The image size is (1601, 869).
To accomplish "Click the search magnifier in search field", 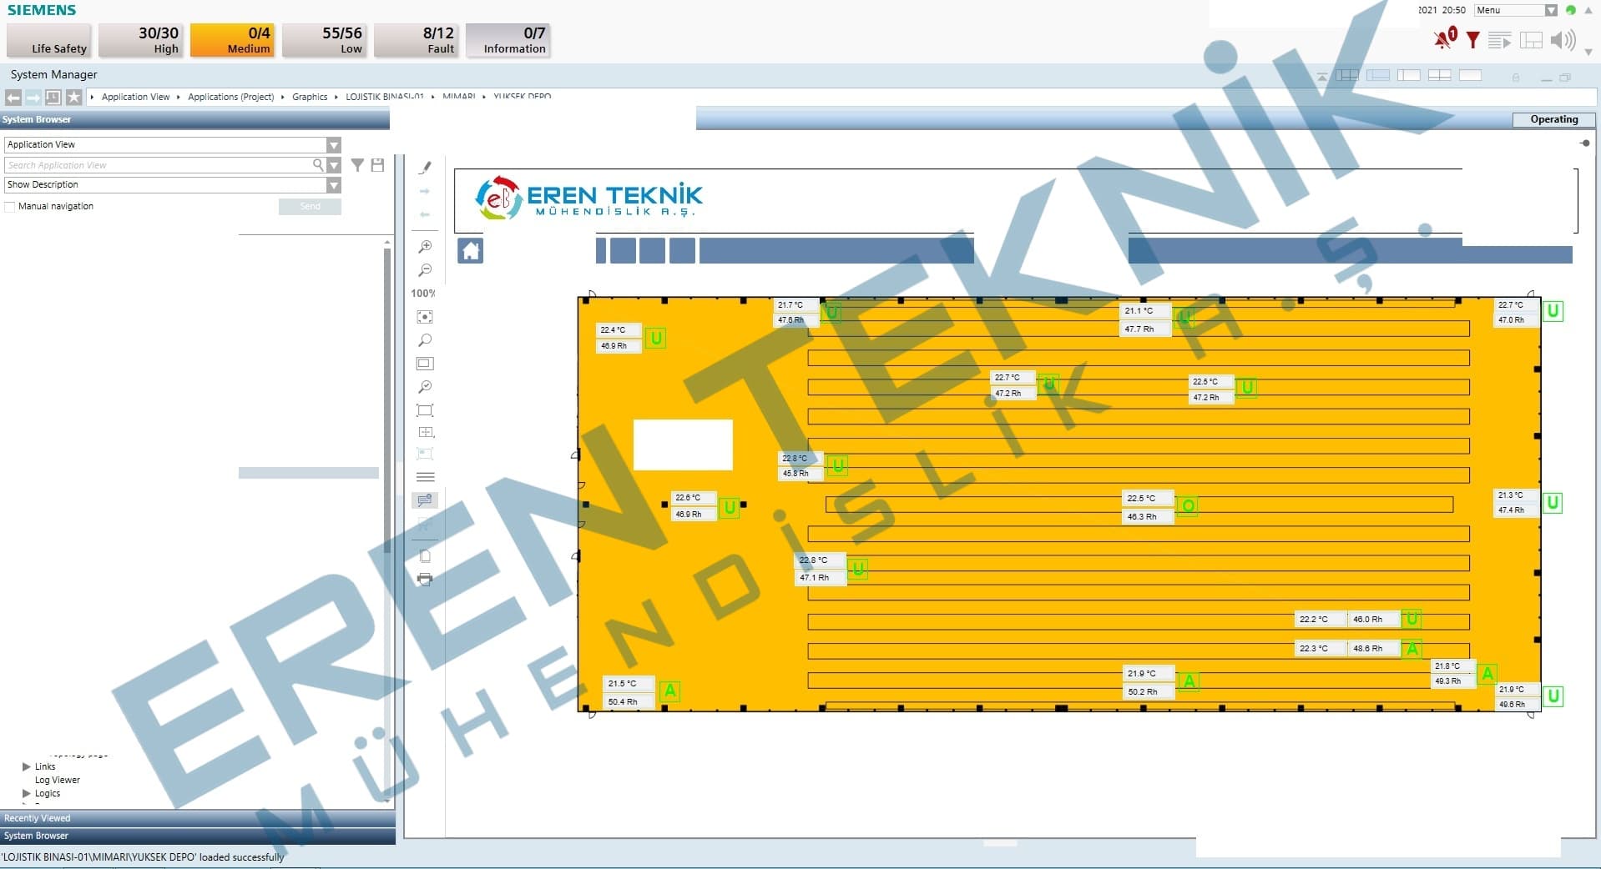I will pyautogui.click(x=318, y=165).
